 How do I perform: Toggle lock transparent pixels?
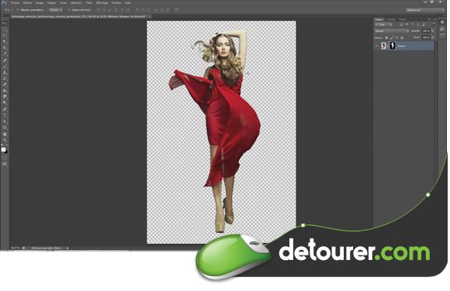tap(386, 37)
